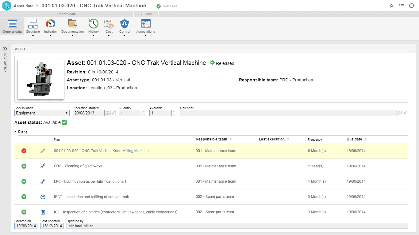Click green status icon for IRCT row
The height and width of the screenshot is (235, 419).
[x=24, y=197]
